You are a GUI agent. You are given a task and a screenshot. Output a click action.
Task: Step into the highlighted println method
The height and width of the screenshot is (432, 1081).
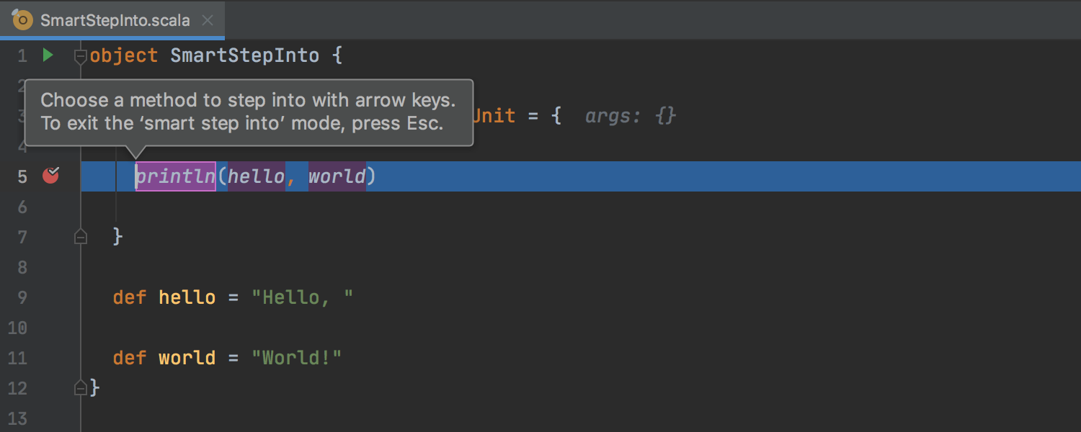pyautogui.click(x=176, y=176)
